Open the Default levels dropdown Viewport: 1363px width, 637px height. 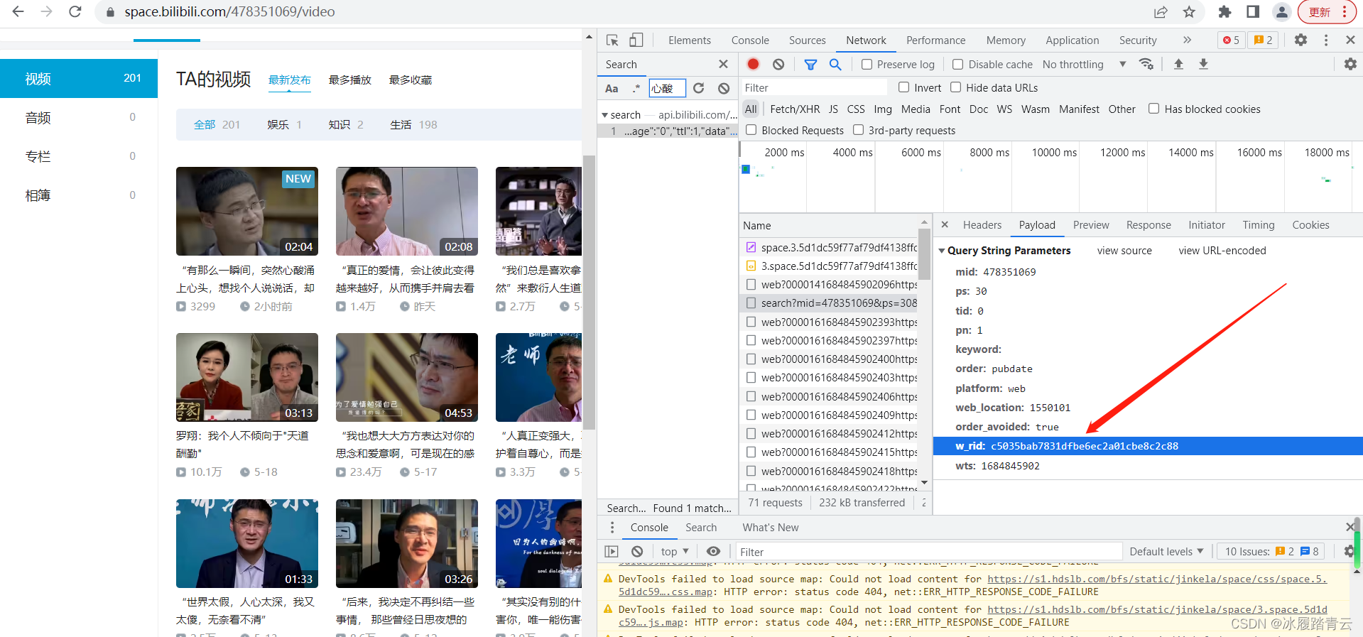pyautogui.click(x=1166, y=551)
